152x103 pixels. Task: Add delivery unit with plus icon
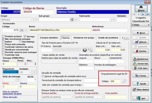(19, 80)
